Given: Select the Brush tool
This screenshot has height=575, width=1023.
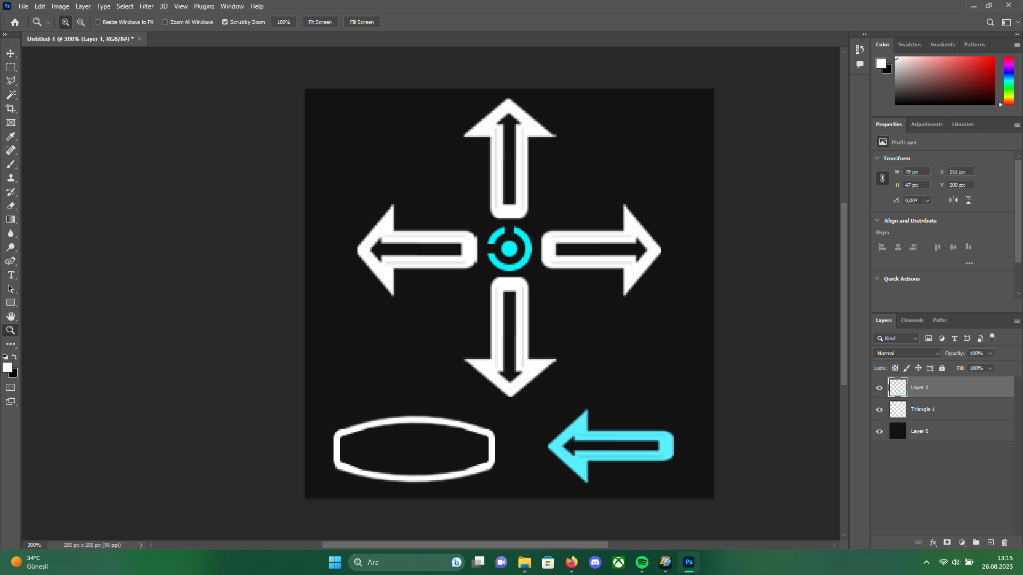Looking at the screenshot, I should pyautogui.click(x=11, y=164).
